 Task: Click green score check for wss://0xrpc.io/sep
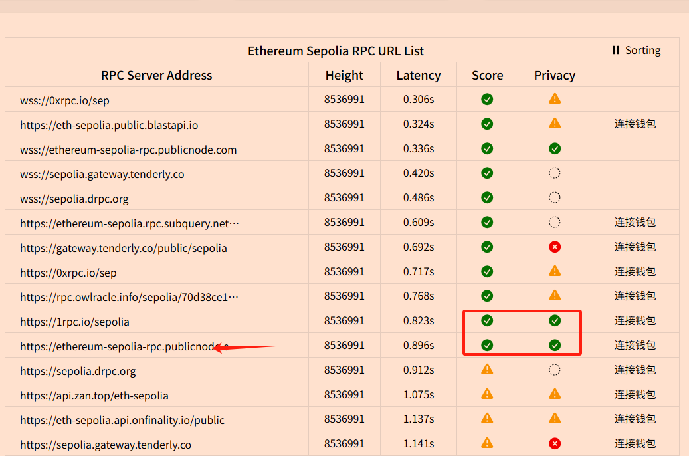[x=487, y=100]
